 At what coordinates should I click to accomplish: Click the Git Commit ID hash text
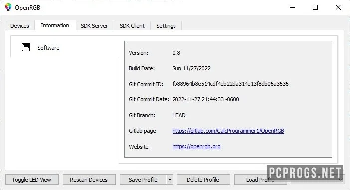coord(230,84)
